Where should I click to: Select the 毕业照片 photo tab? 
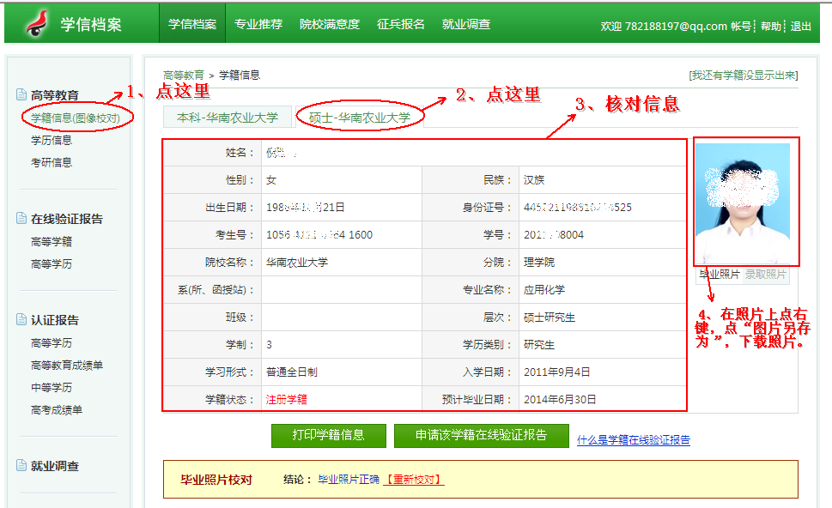click(719, 274)
